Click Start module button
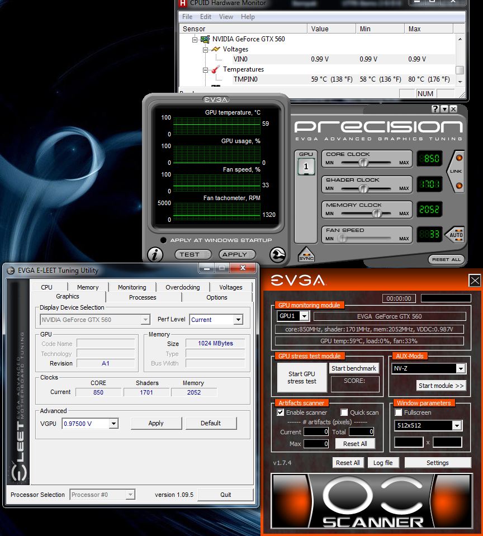The image size is (483, 536). (x=441, y=386)
